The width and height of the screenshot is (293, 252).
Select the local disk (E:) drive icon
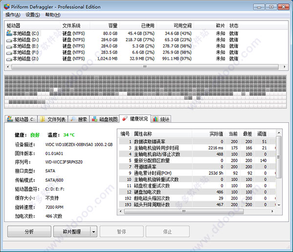9,46
